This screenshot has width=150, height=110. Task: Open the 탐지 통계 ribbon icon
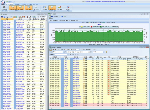60,8
